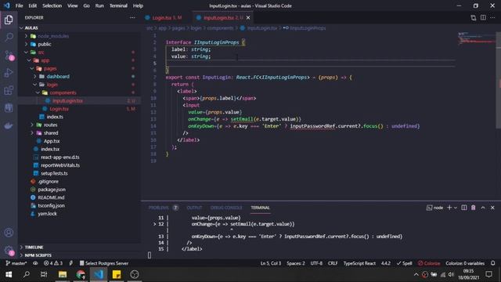Change line ending via CRLF
This screenshot has width=501, height=282.
pyautogui.click(x=333, y=263)
